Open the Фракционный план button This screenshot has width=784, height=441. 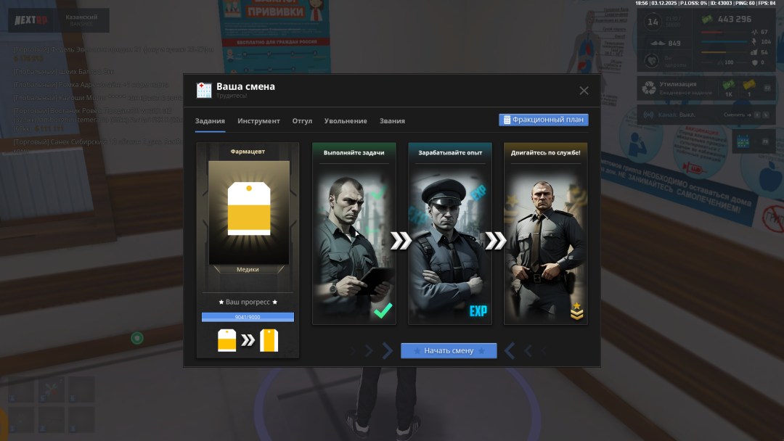click(543, 120)
